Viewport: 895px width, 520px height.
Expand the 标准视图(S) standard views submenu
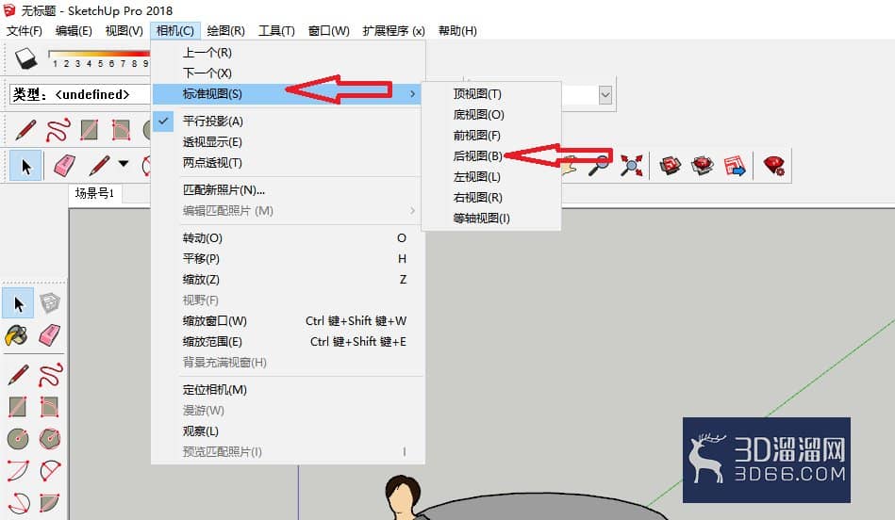287,93
